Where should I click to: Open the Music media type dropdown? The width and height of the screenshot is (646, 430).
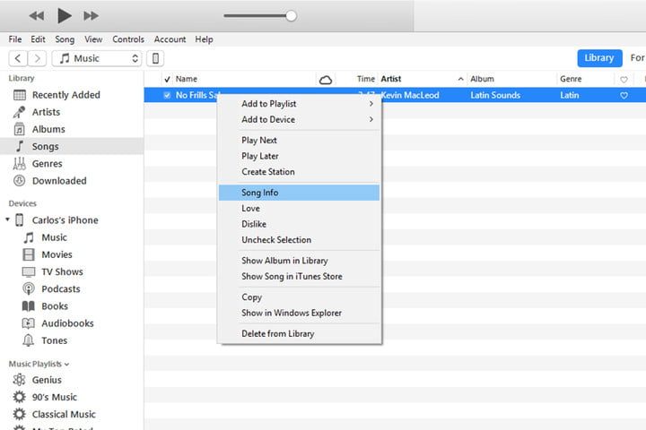(x=97, y=58)
